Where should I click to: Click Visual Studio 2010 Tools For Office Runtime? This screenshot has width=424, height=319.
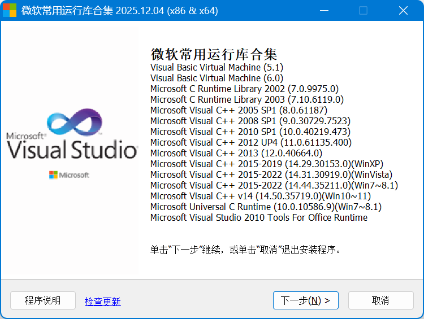click(x=258, y=217)
